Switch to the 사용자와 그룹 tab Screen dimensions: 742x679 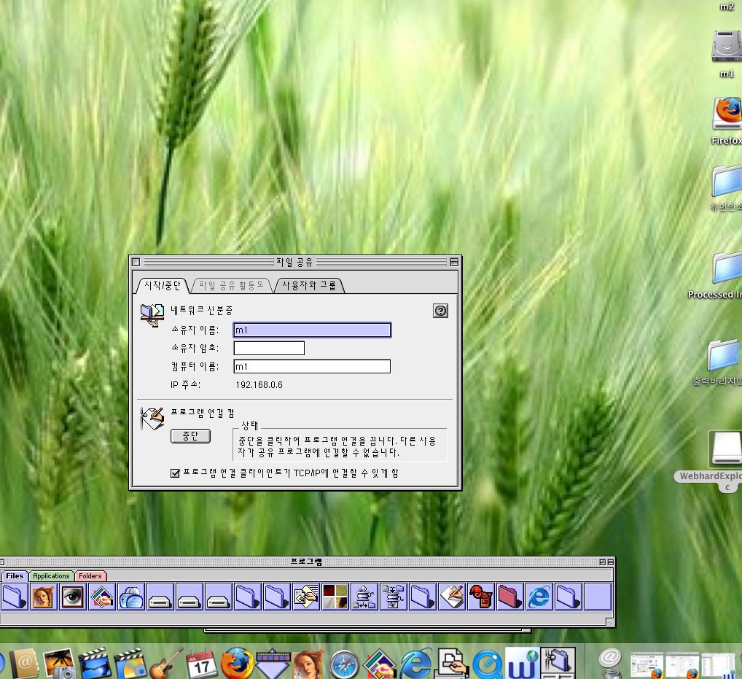pyautogui.click(x=309, y=285)
